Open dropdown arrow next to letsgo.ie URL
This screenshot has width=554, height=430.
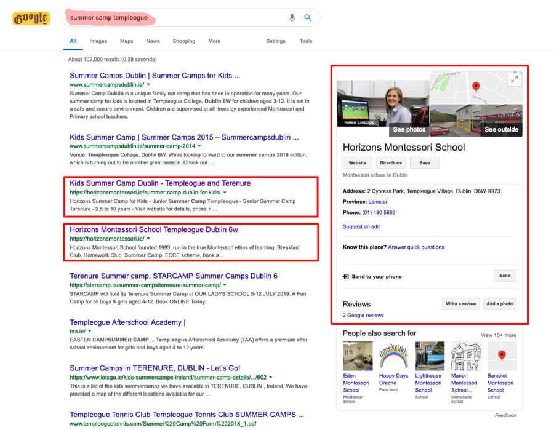(x=271, y=377)
